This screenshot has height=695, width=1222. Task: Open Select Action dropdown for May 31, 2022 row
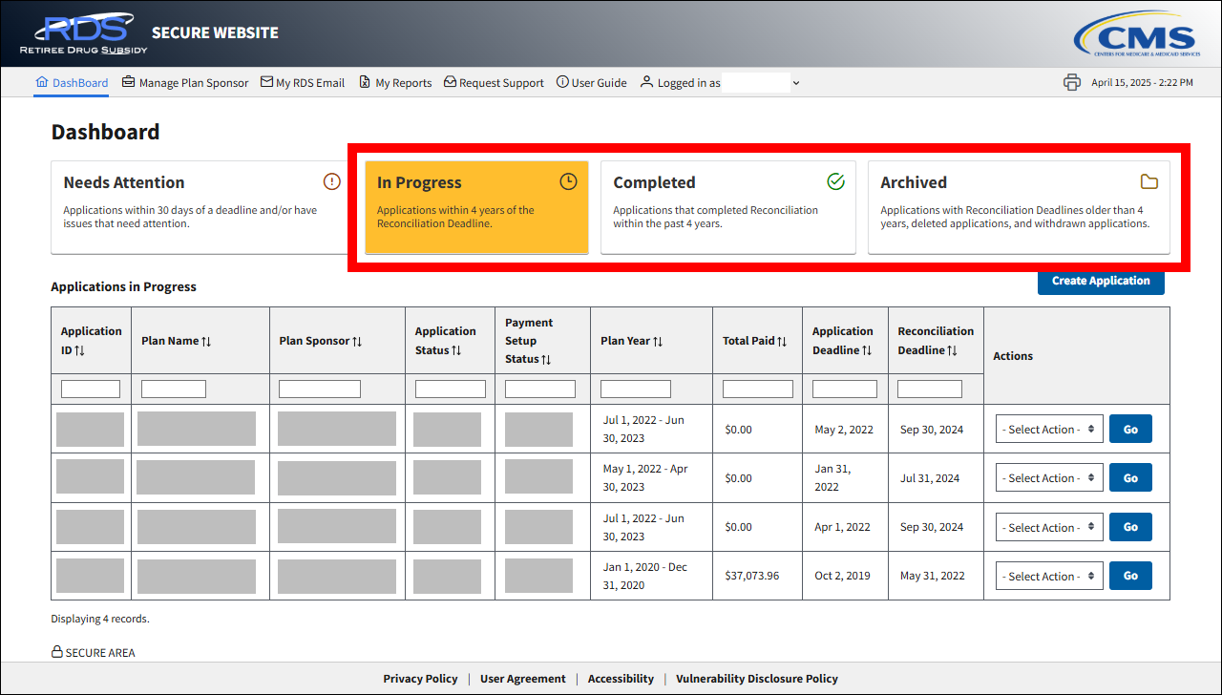coord(1049,577)
